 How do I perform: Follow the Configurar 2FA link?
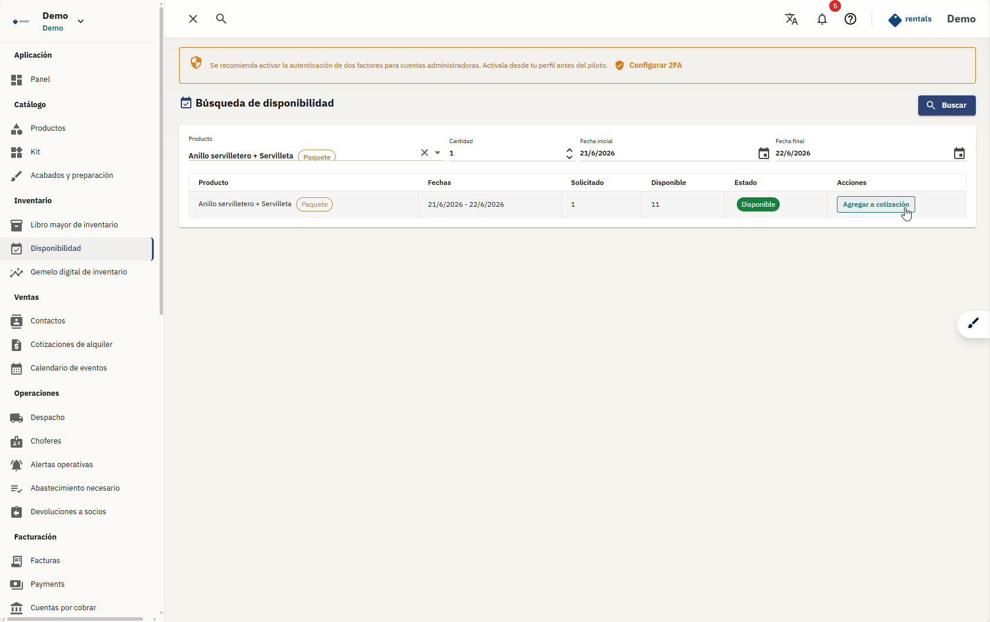pyautogui.click(x=655, y=65)
